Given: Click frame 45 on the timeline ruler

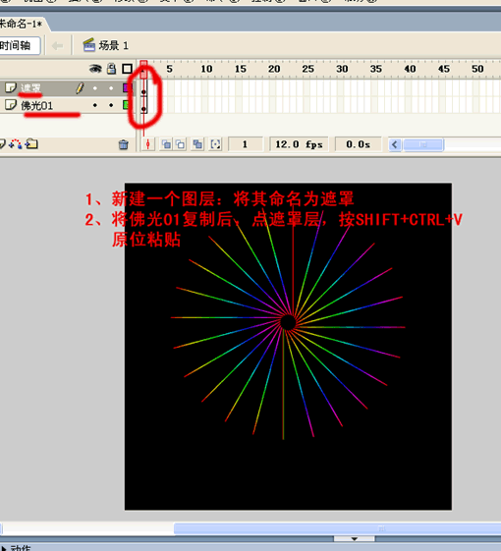Looking at the screenshot, I should pos(444,69).
